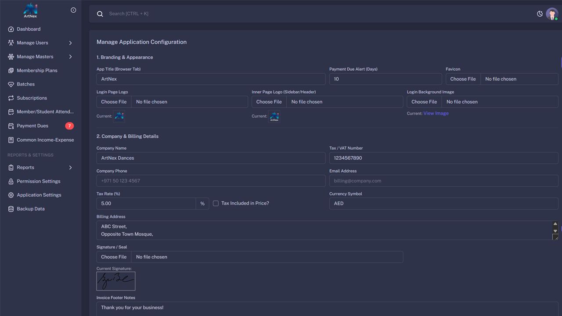Open Dashboard from the sidebar
Viewport: 562px width, 316px height.
29,29
